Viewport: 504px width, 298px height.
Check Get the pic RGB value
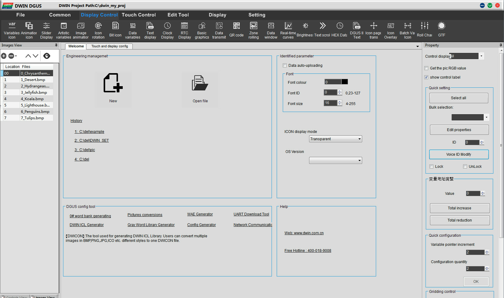point(426,68)
